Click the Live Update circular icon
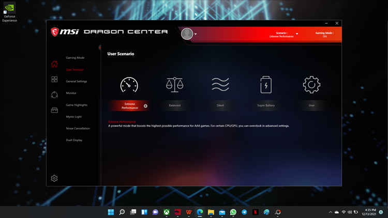 pos(54,95)
